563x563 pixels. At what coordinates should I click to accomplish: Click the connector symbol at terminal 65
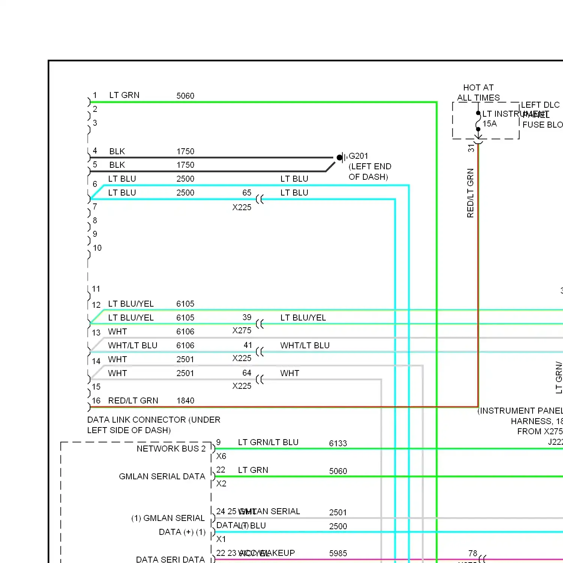point(260,199)
